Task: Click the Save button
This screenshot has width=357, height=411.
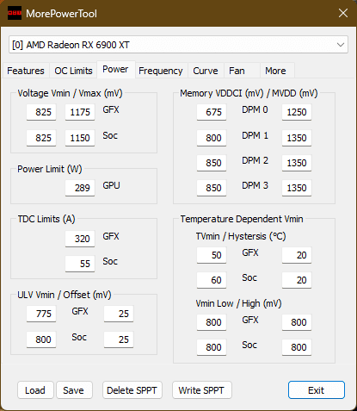Action: coord(74,390)
